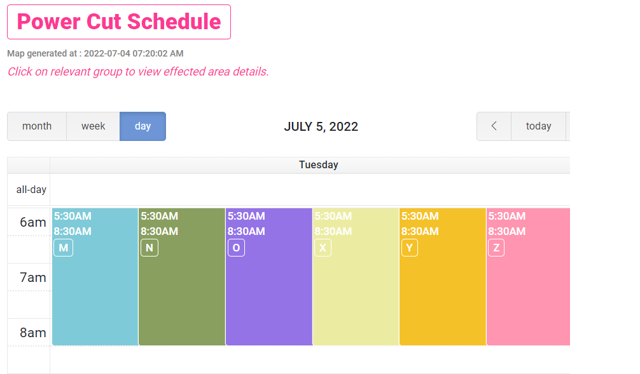Image resolution: width=640 pixels, height=374 pixels.
Task: Click the Power Cut Schedule title
Action: coord(118,22)
